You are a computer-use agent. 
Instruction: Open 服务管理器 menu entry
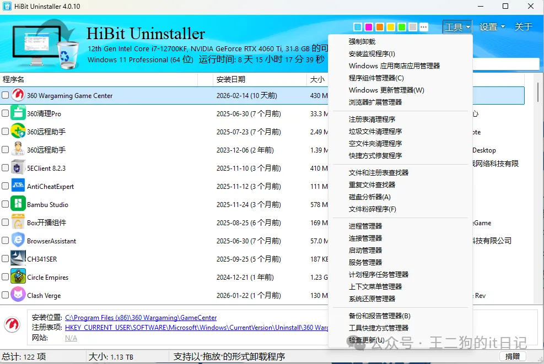[365, 263]
